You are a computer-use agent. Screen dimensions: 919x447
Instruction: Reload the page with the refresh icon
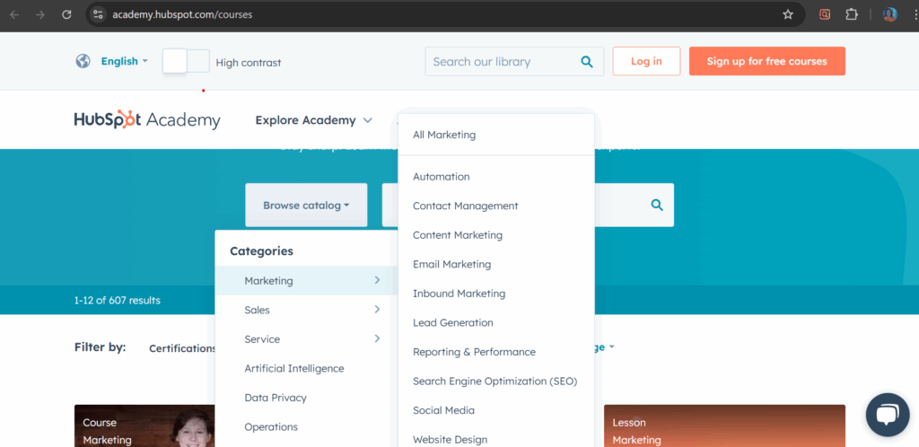[66, 14]
